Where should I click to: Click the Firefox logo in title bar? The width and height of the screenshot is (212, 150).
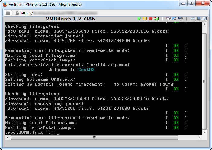click(5, 4)
